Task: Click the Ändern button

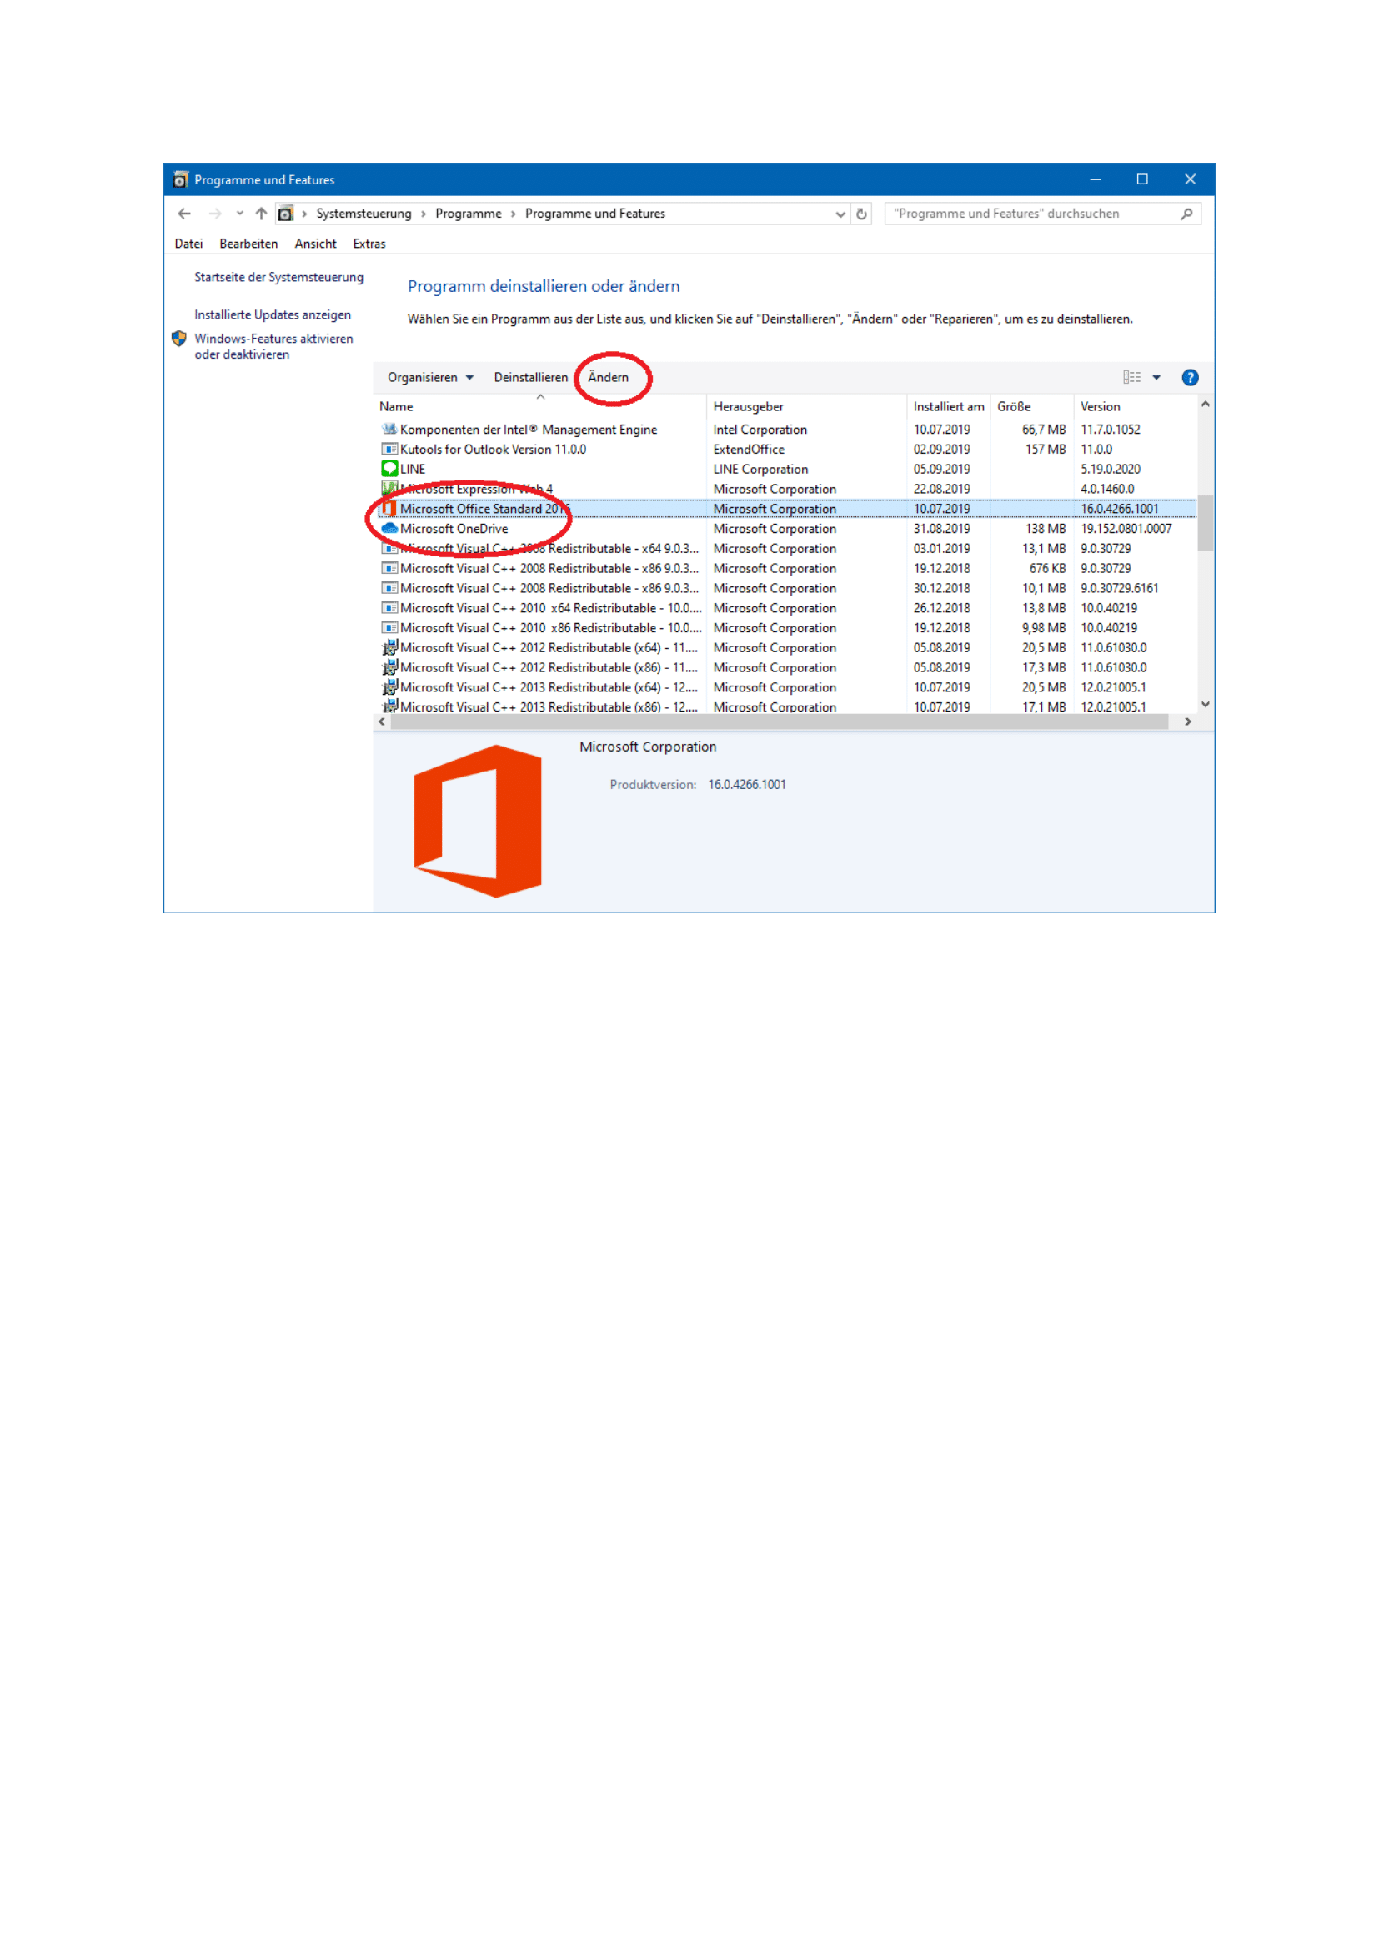Action: [609, 377]
